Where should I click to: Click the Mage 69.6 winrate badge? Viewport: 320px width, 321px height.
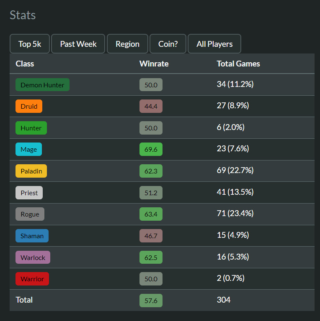click(151, 150)
